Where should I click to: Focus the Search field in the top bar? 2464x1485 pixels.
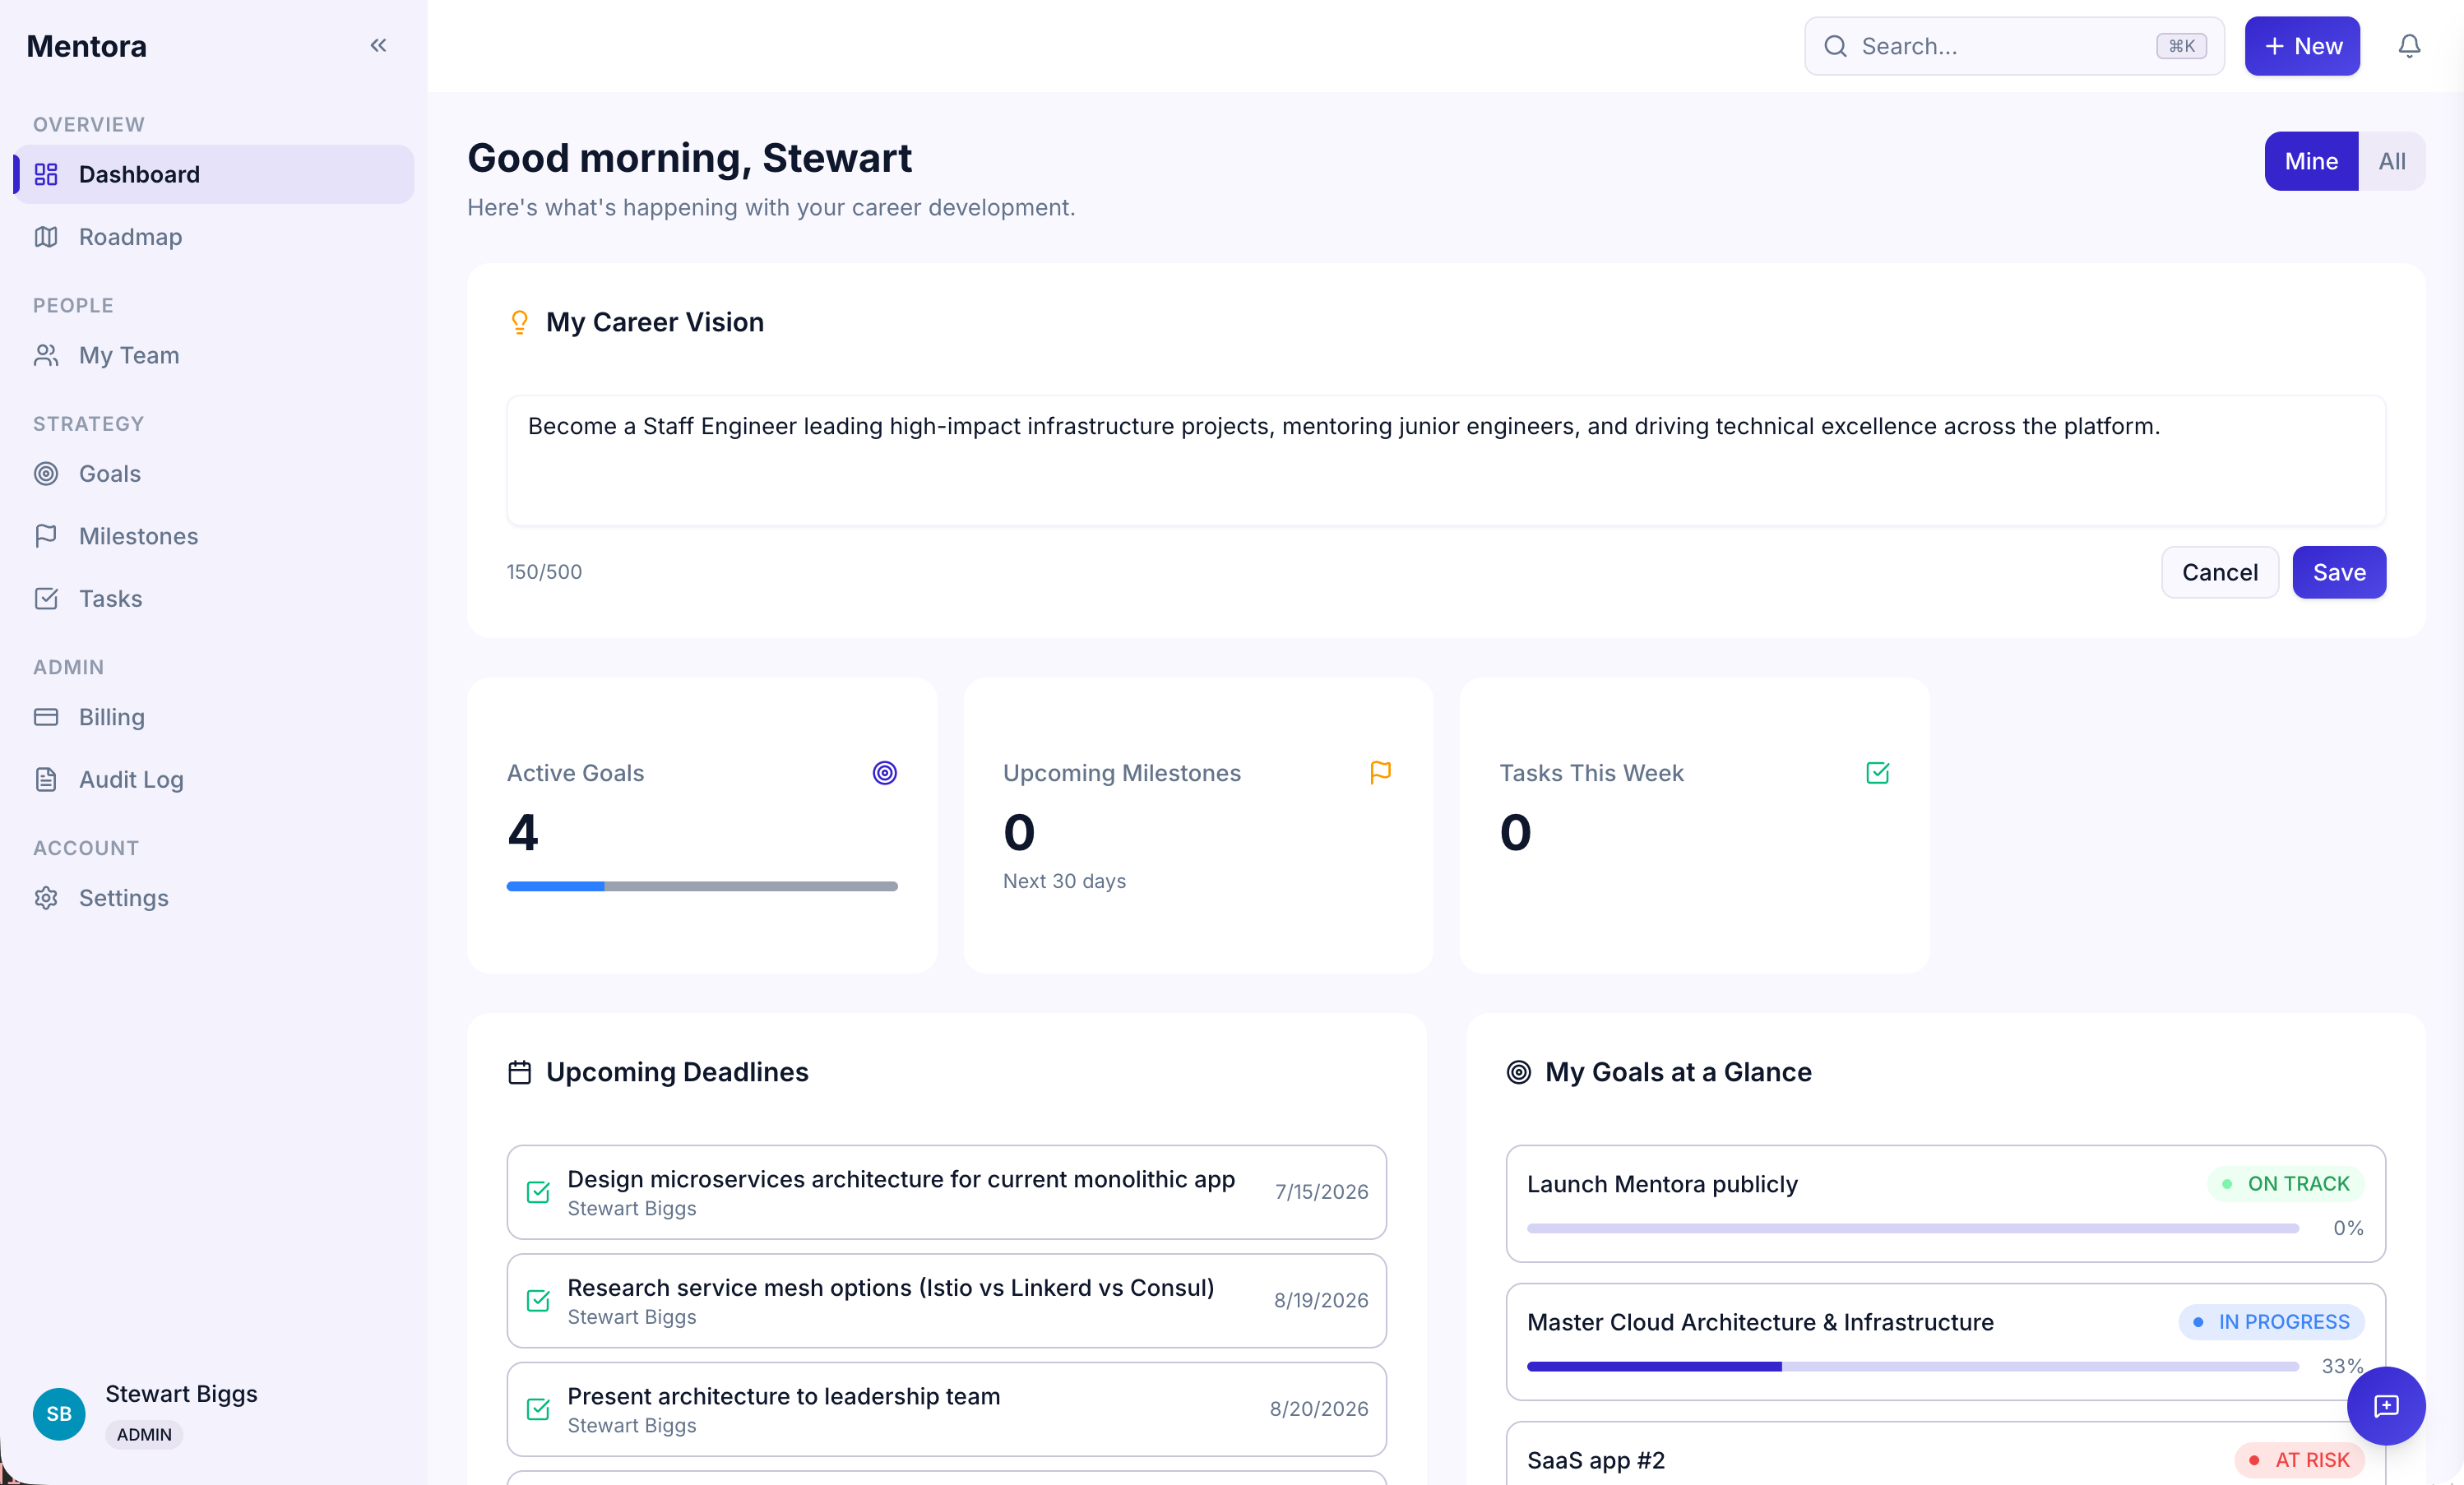pos(2014,46)
